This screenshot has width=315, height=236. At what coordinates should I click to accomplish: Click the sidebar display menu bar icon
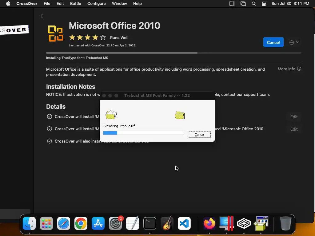(232, 4)
